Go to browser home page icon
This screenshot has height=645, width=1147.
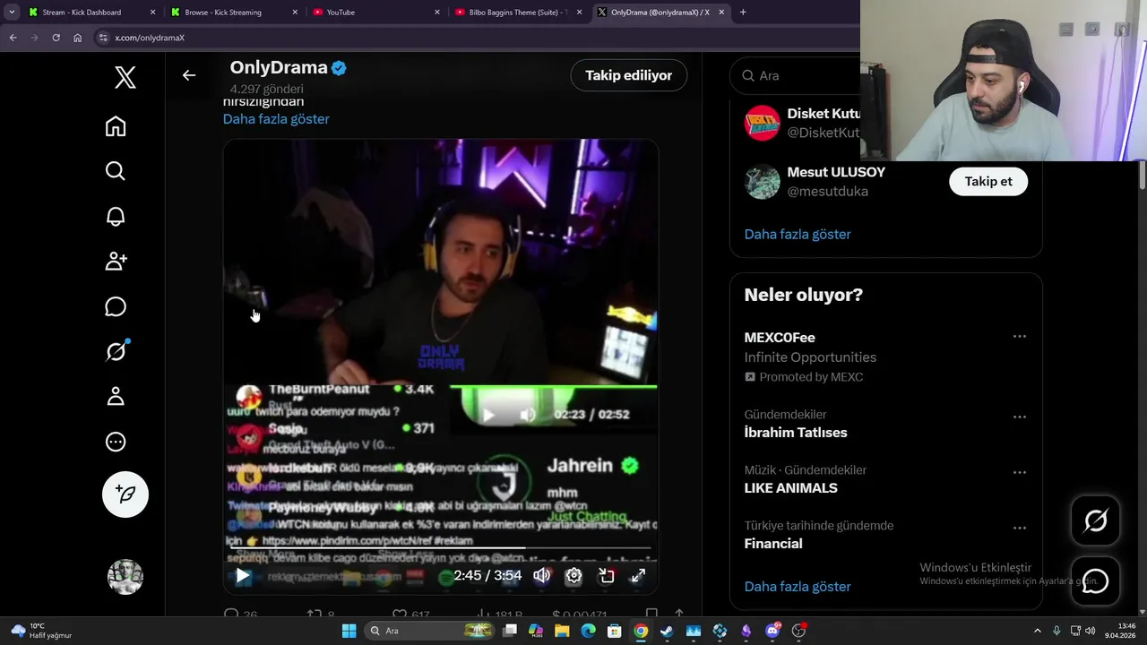click(77, 38)
